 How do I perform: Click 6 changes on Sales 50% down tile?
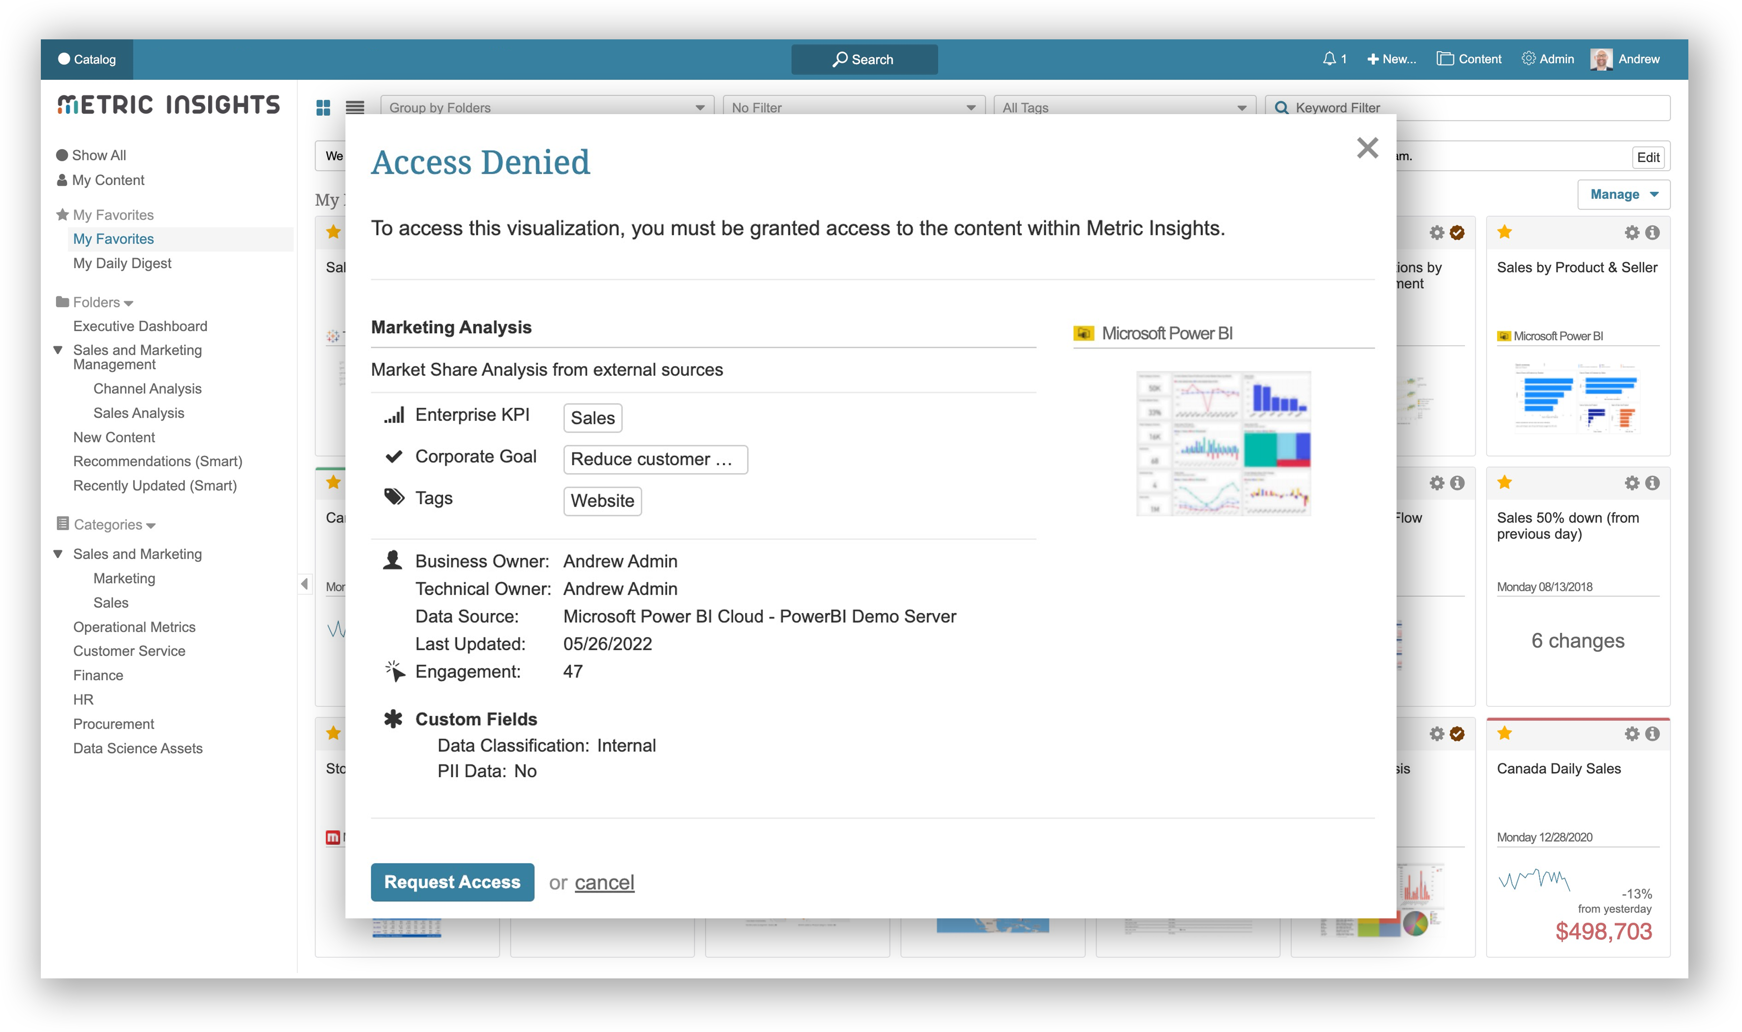tap(1578, 640)
